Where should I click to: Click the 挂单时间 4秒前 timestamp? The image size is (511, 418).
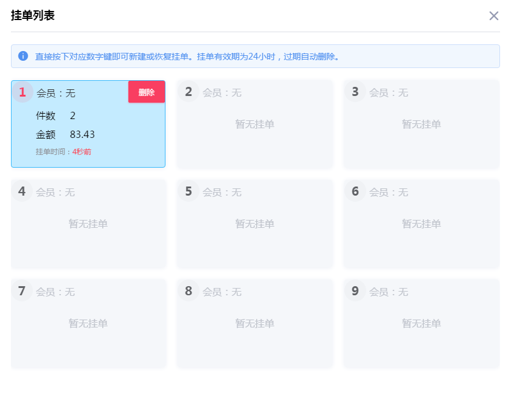[63, 151]
